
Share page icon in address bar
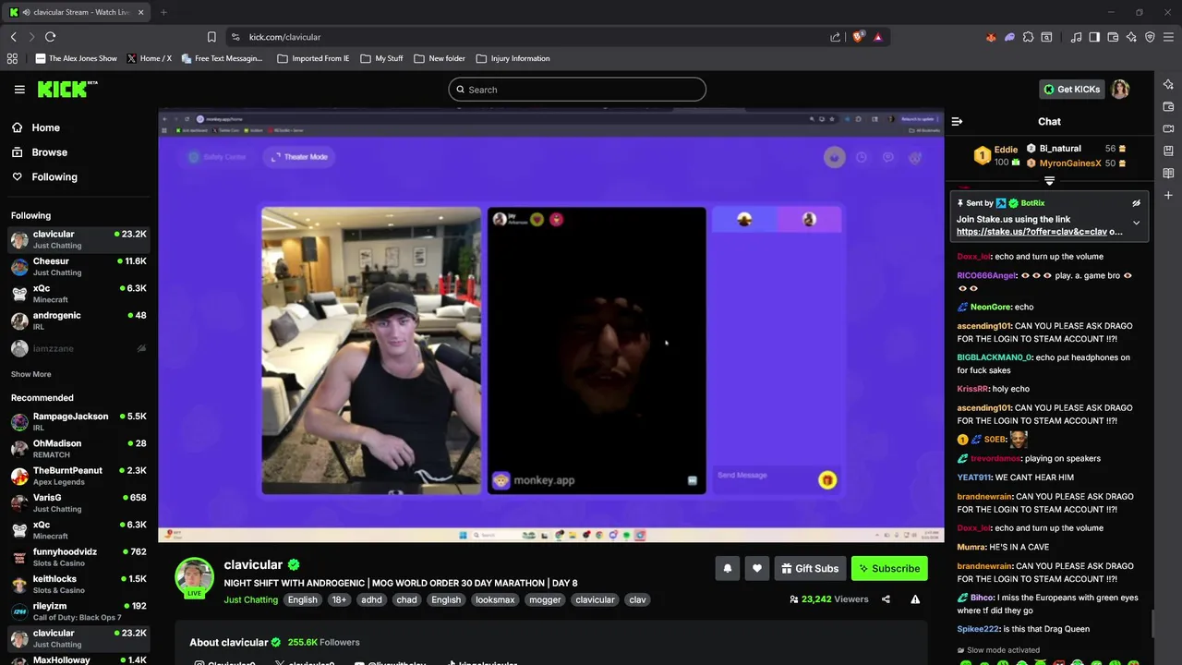point(835,37)
